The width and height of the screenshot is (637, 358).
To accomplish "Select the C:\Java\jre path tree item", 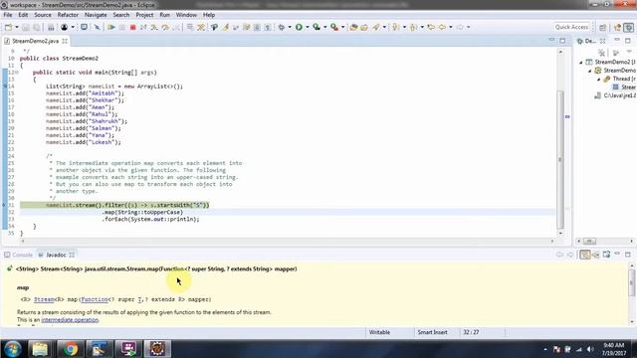I will 615,95.
